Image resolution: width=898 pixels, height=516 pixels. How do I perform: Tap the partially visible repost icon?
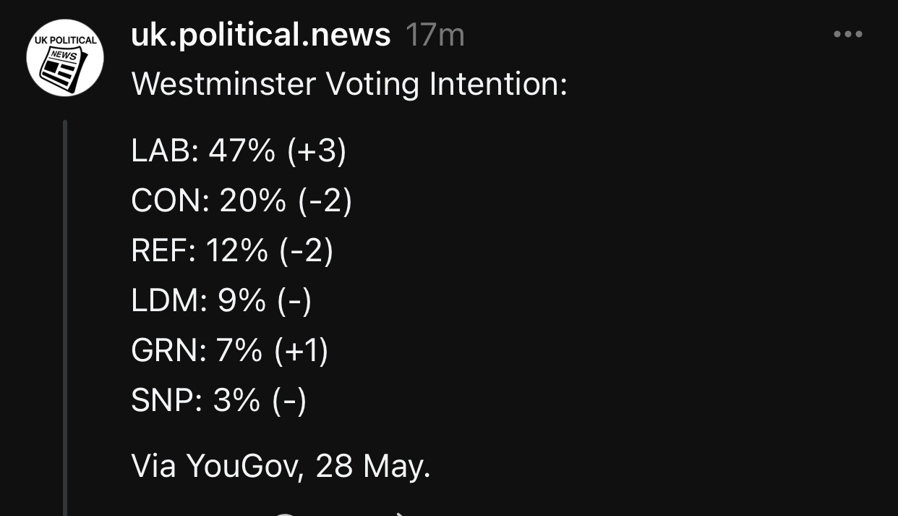click(399, 513)
